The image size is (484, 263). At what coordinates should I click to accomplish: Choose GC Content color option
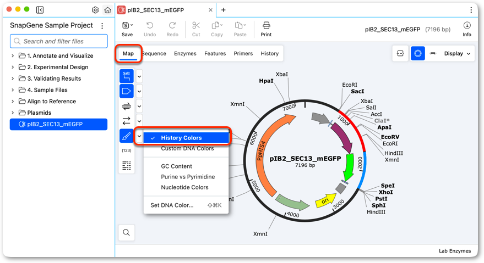[186, 166]
